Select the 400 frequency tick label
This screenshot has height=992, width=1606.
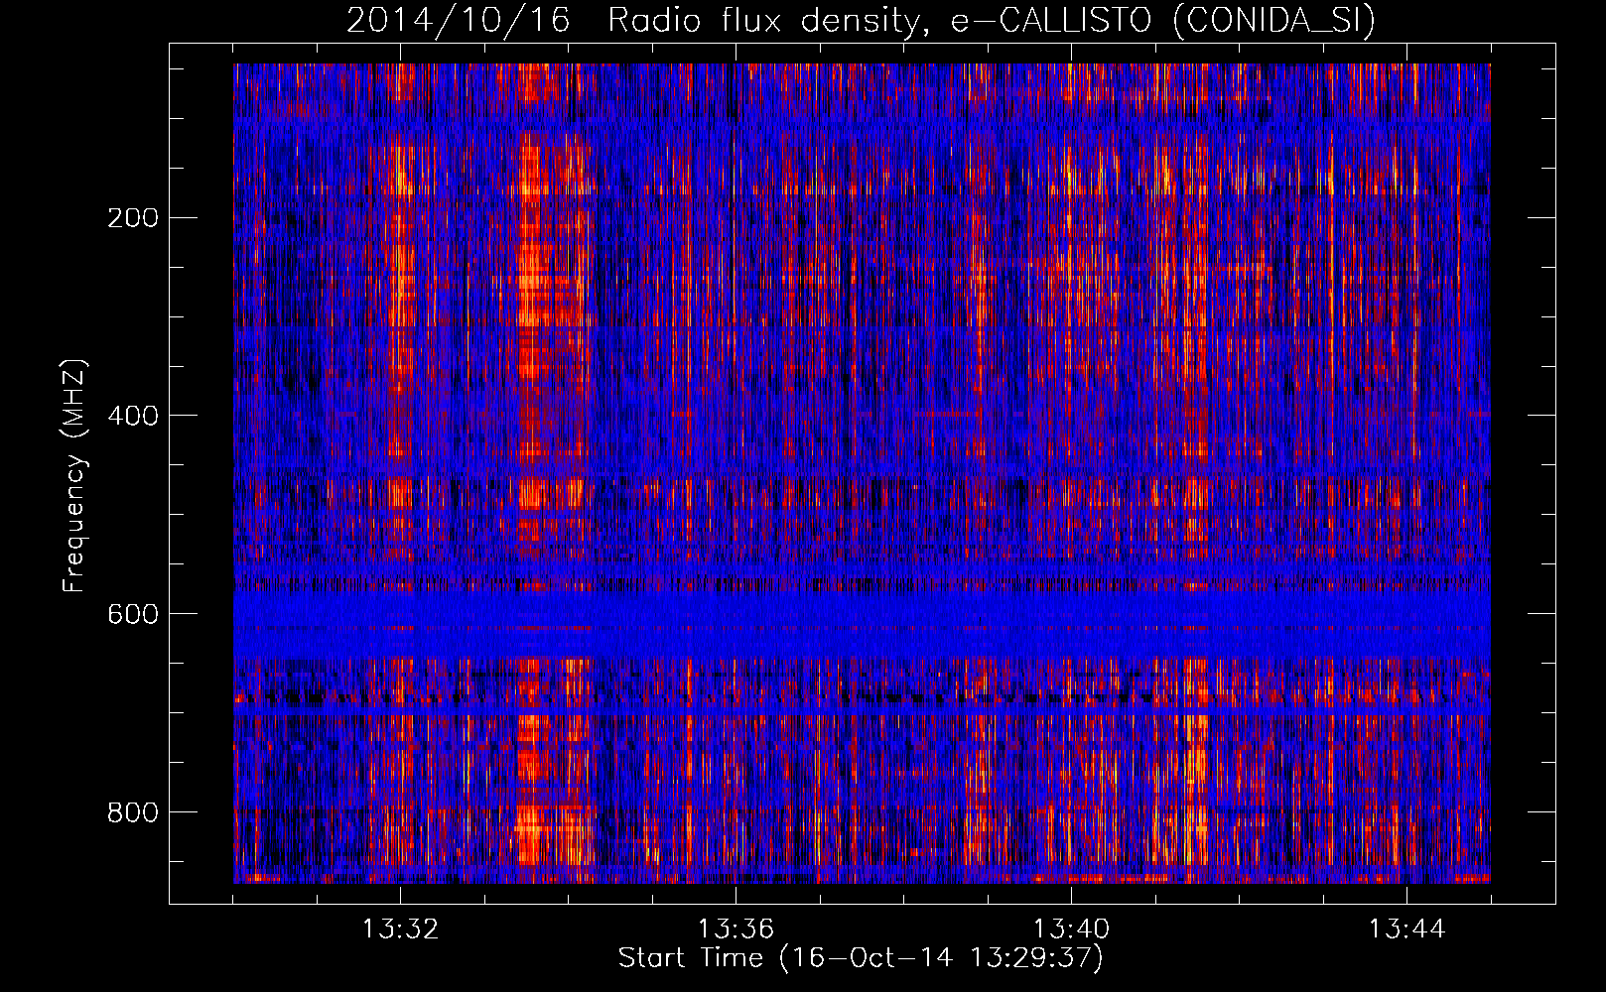click(x=133, y=416)
